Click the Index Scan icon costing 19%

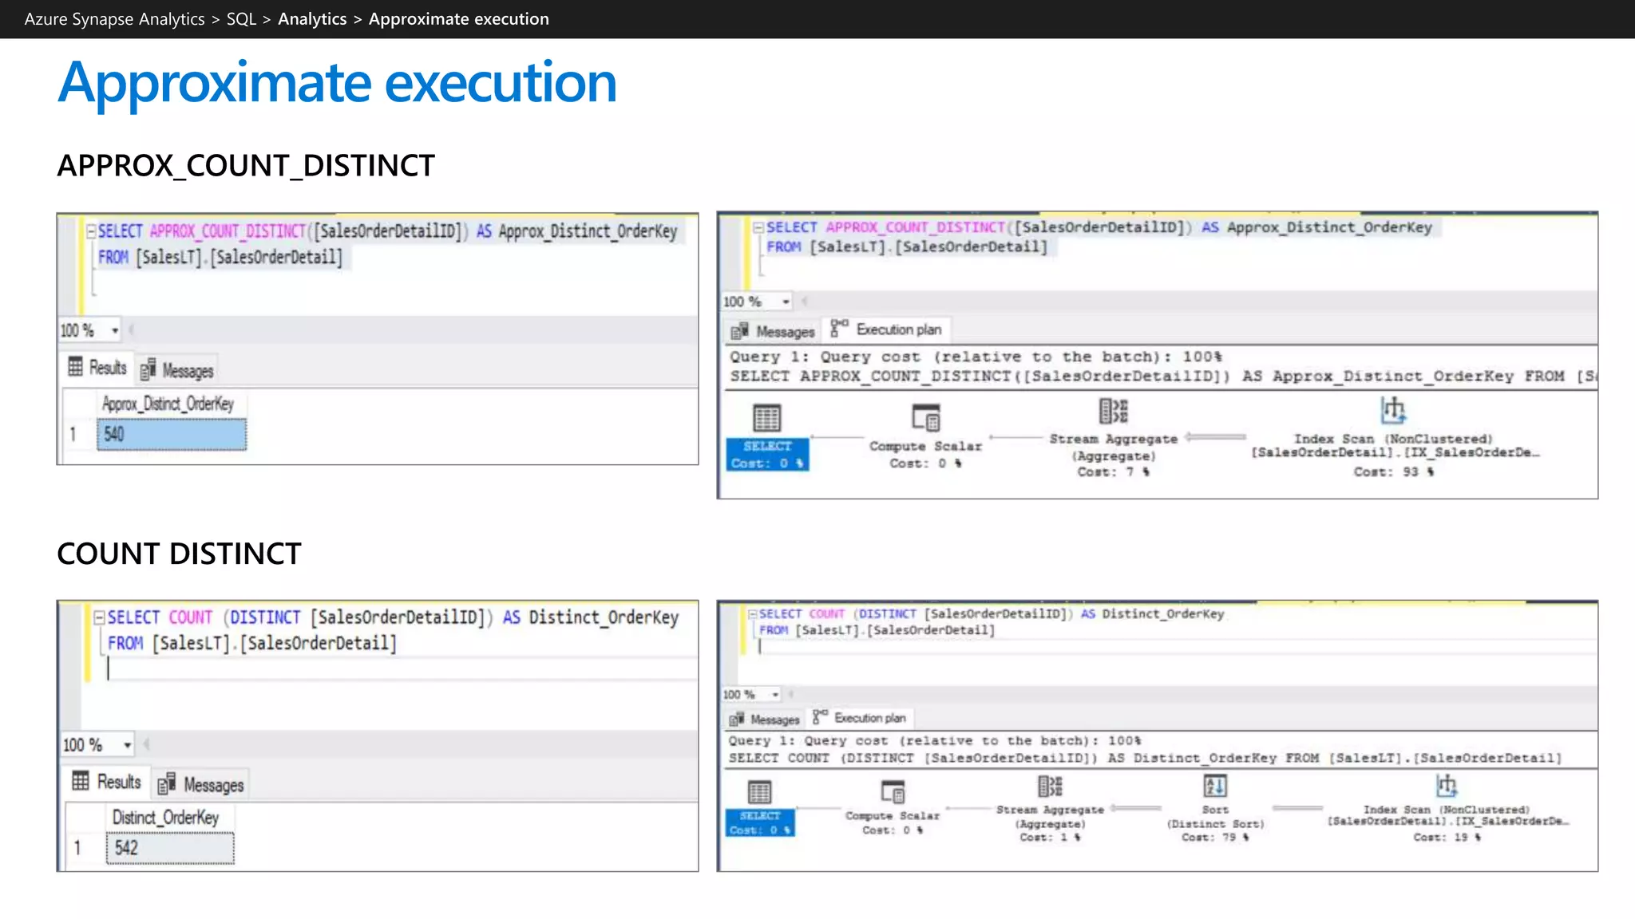(1447, 786)
